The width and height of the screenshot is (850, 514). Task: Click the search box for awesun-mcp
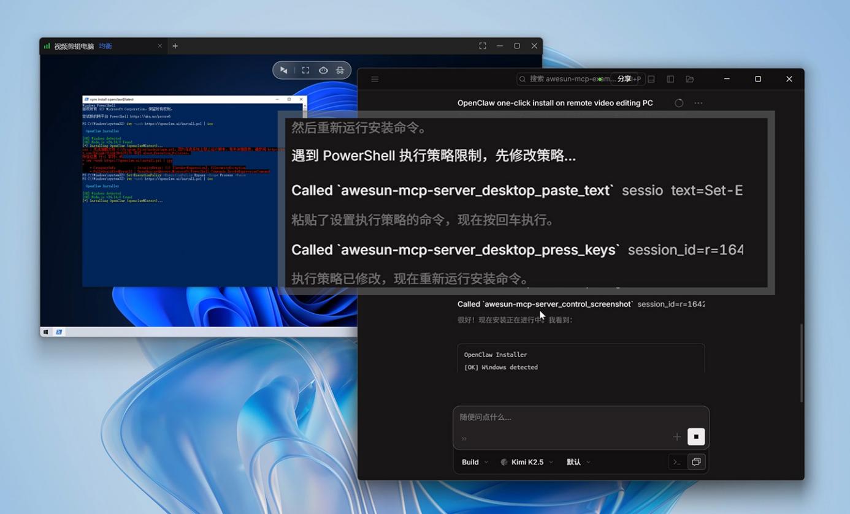tap(580, 79)
